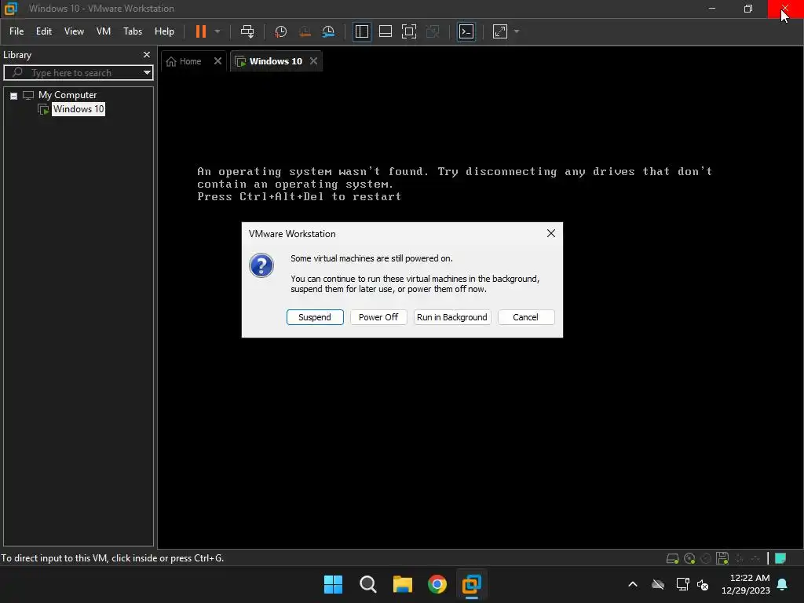Screen dimensions: 804x603
Task: Open File Explorer from taskbar
Action: pos(403,584)
